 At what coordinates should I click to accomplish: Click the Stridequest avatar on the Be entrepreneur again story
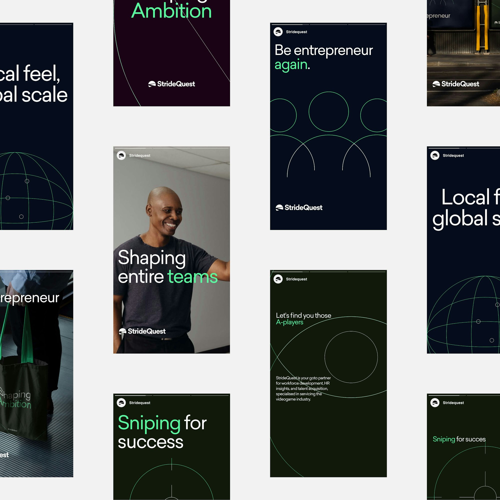278,32
